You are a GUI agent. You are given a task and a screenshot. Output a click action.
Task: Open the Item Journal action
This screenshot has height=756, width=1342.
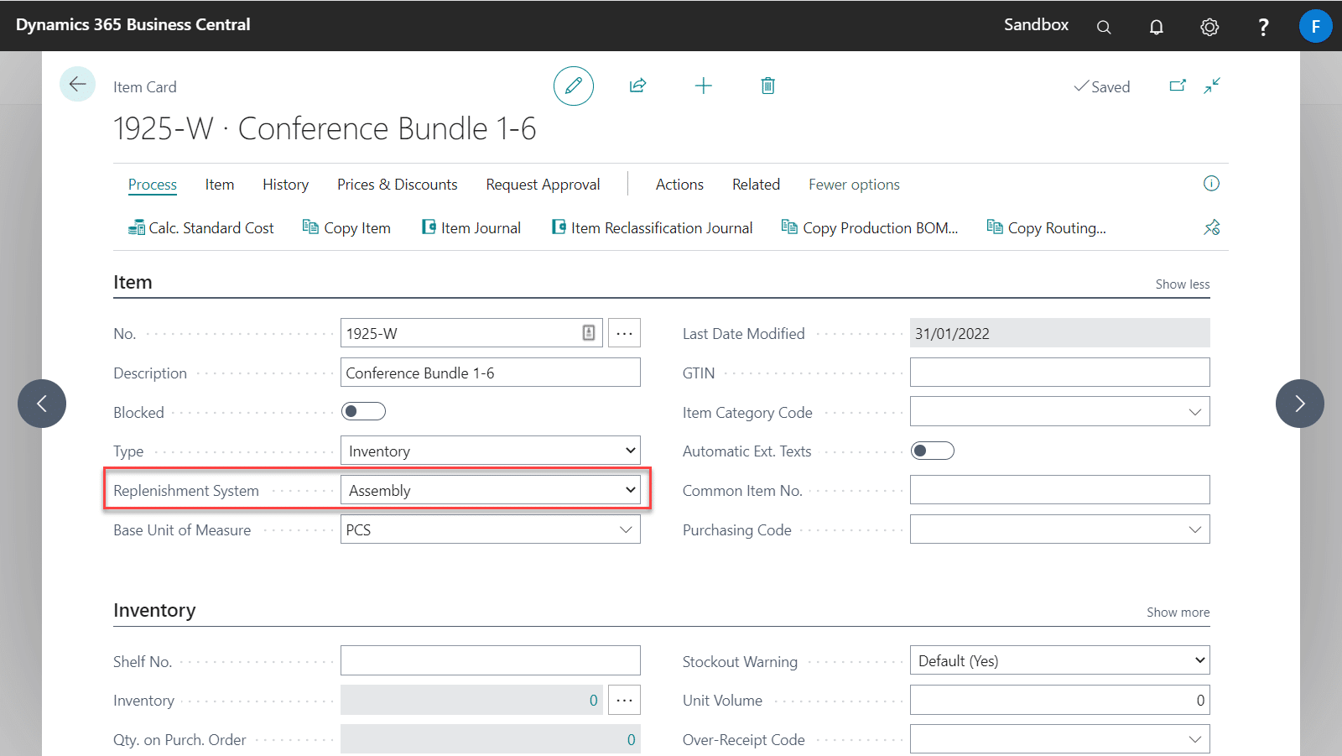471,228
